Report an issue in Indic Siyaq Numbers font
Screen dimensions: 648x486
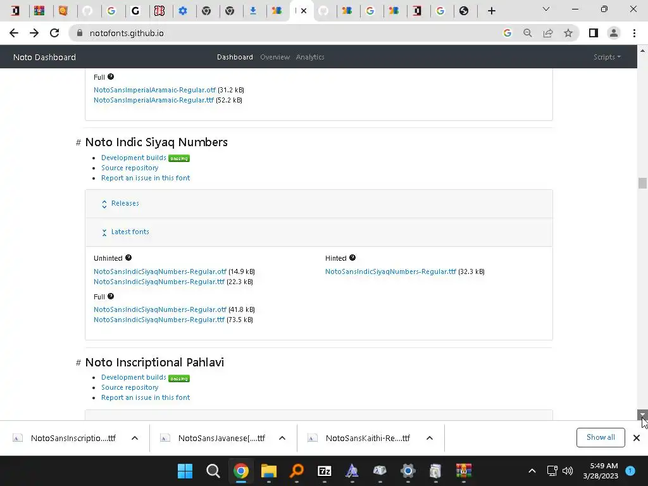point(146,178)
